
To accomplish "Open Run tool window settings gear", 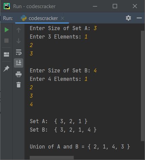I will [x=128, y=18].
